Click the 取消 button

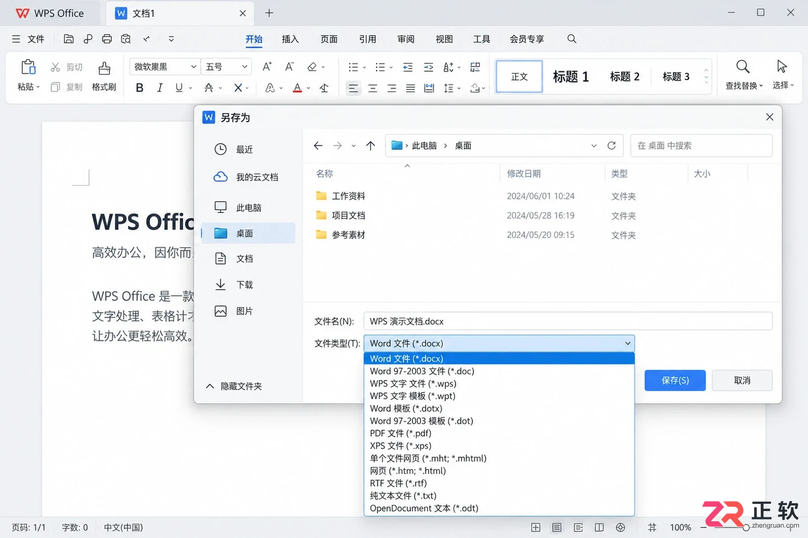[x=742, y=381]
